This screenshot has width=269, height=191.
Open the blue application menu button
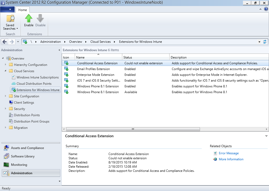point(7,9)
